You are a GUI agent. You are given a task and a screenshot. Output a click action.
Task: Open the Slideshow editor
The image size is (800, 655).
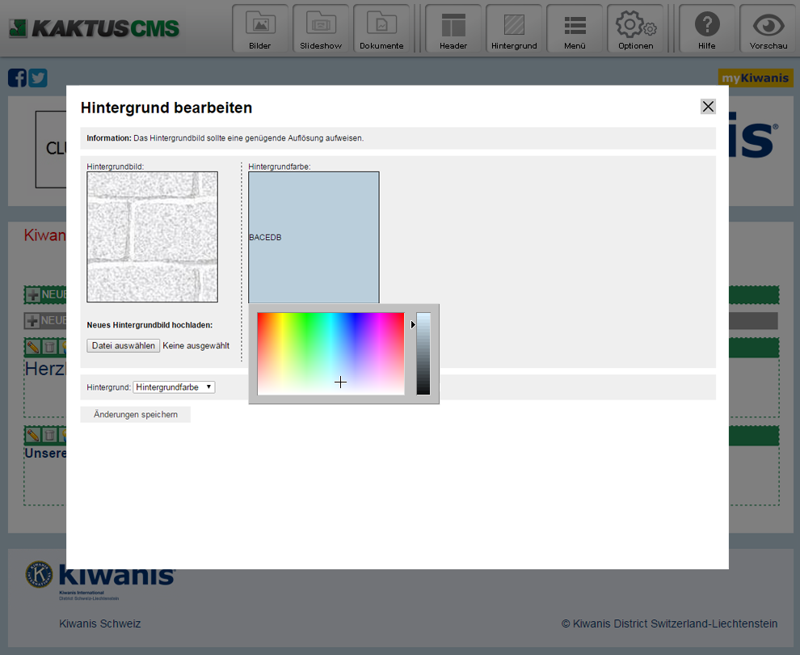[321, 30]
